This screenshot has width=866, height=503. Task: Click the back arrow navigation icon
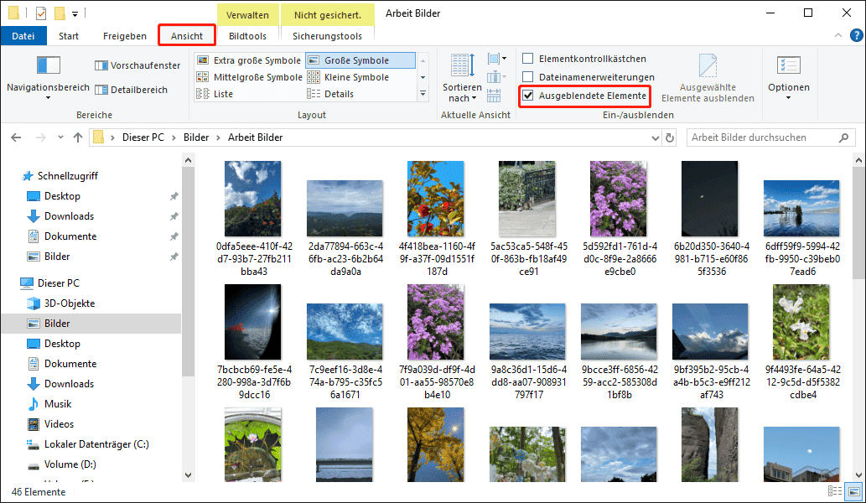coord(16,137)
